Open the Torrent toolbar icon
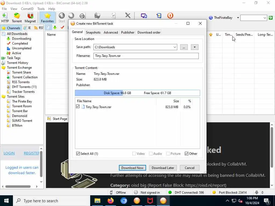 pos(17,17)
